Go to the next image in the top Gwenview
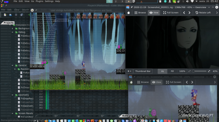This screenshot has height=122, width=219. point(189,13)
